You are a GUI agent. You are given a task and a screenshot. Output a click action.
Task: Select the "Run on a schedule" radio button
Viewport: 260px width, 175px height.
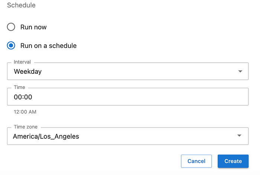tap(11, 46)
